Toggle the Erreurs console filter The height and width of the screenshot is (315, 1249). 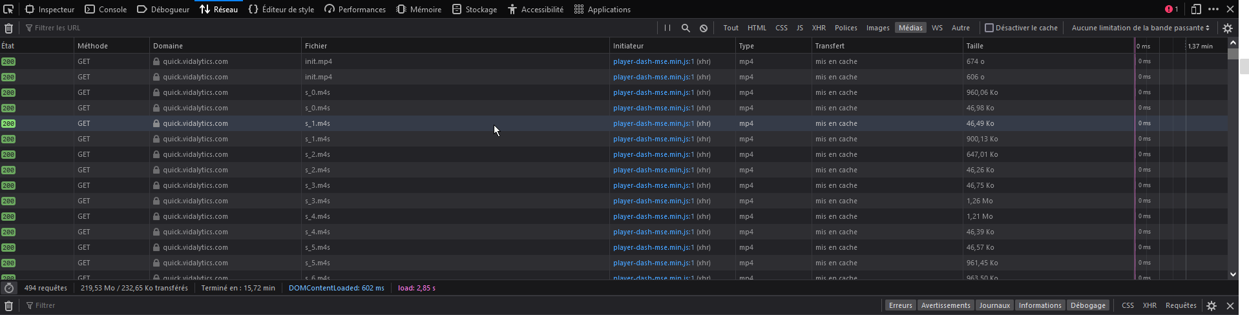[x=900, y=305]
